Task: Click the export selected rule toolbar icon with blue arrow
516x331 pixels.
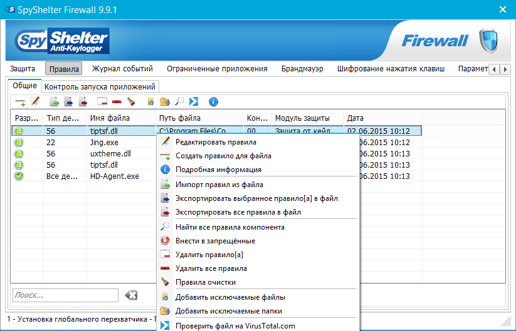Action: coord(68,102)
